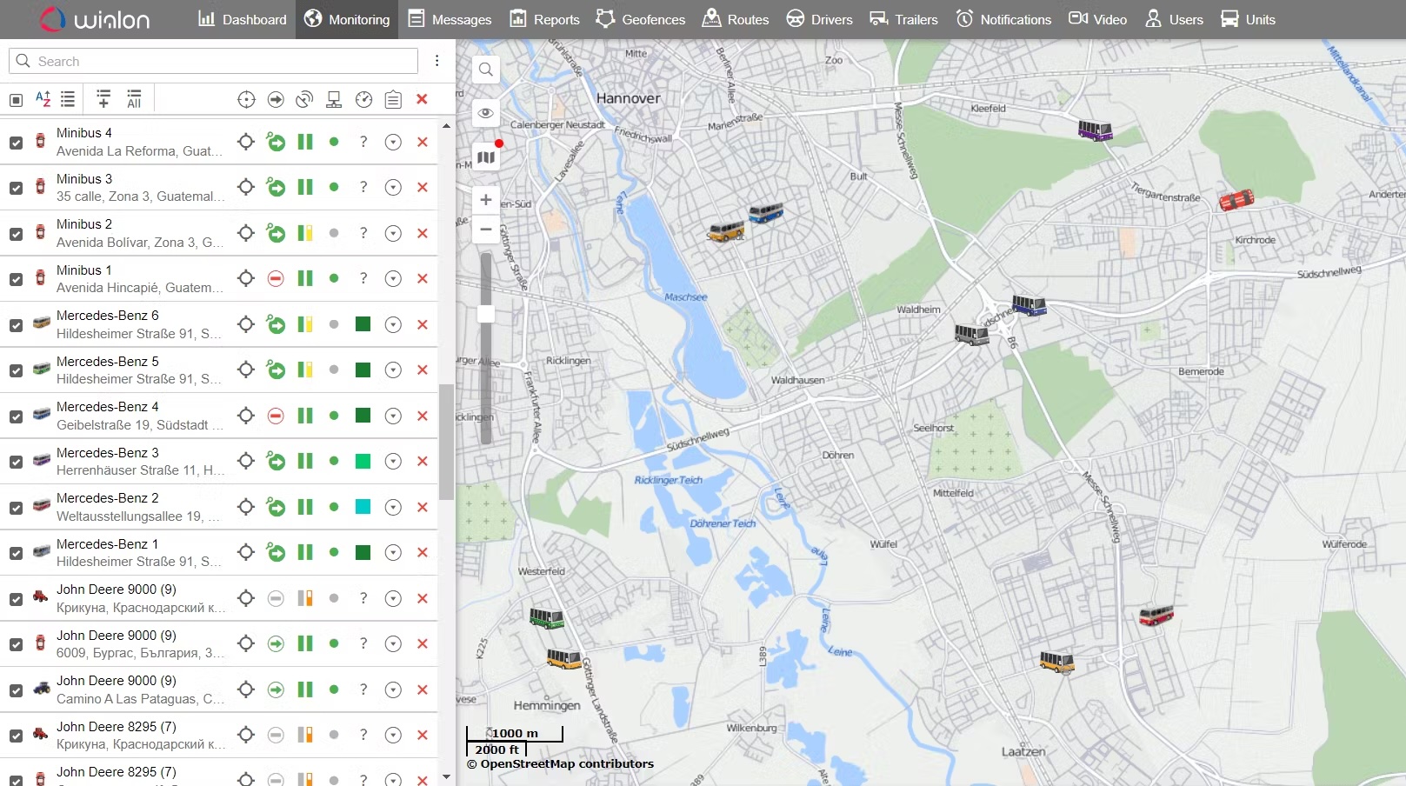Click the unit search field
Image resolution: width=1406 pixels, height=786 pixels.
pyautogui.click(x=214, y=61)
